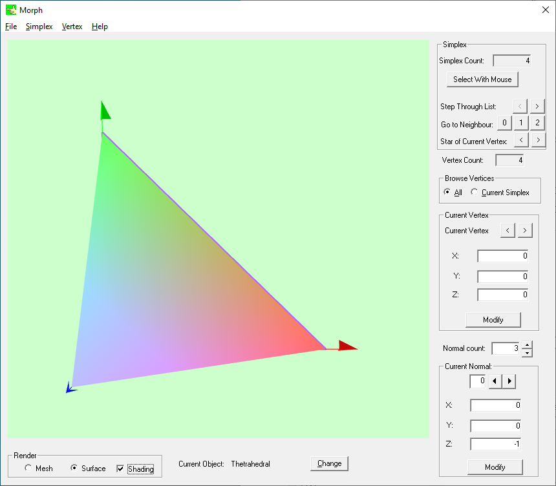This screenshot has height=486, width=556.
Task: Click next arrow for Star of Current Vertex
Action: (x=538, y=140)
